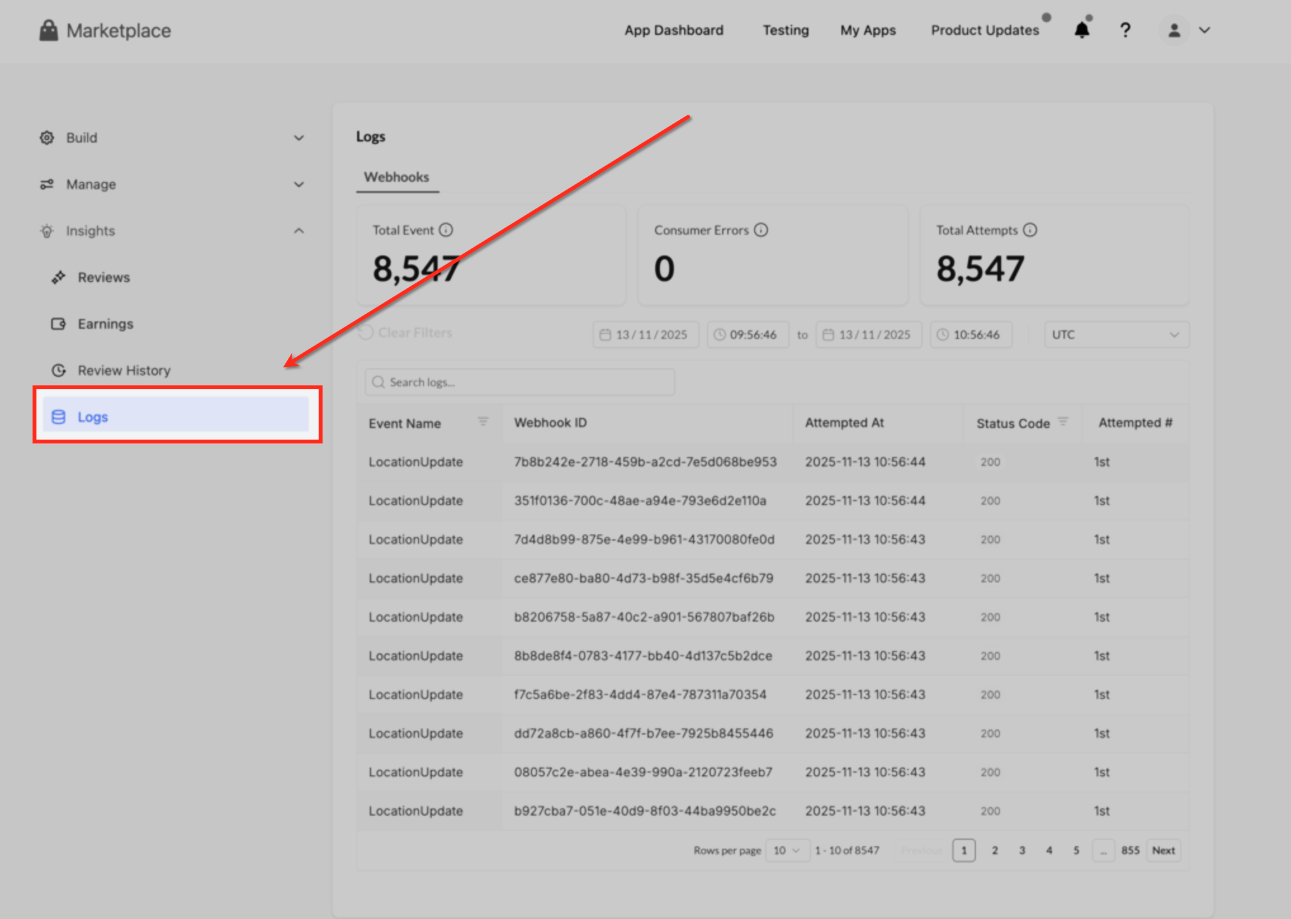
Task: Click the Total Attempts info icon
Action: [1030, 230]
